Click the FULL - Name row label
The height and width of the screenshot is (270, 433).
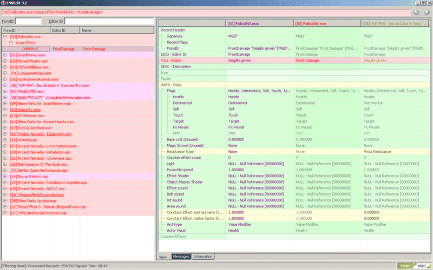[x=170, y=60]
